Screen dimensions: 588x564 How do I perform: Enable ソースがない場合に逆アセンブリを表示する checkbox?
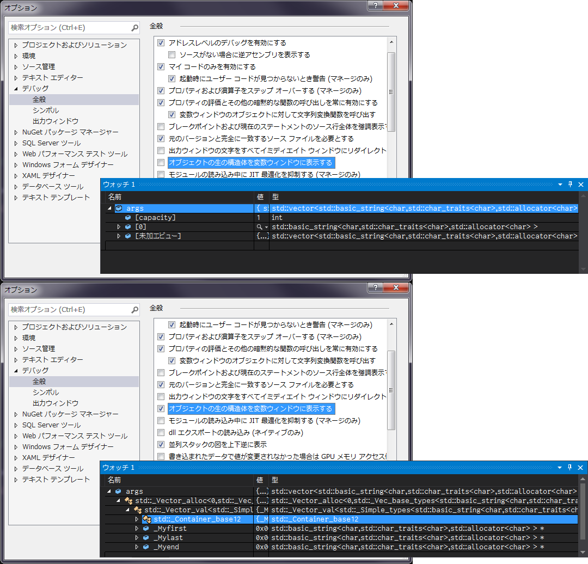click(172, 54)
